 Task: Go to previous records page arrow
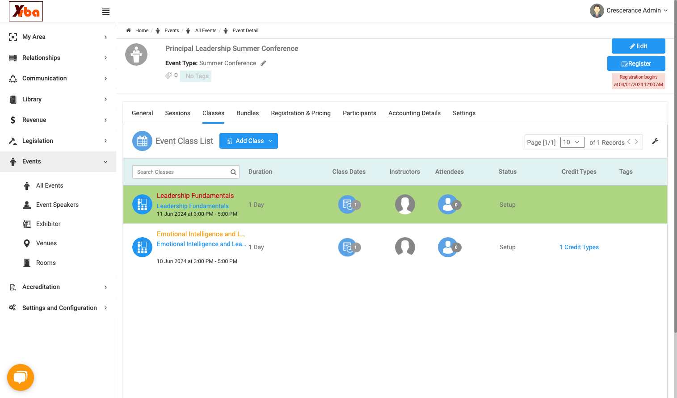(x=629, y=142)
